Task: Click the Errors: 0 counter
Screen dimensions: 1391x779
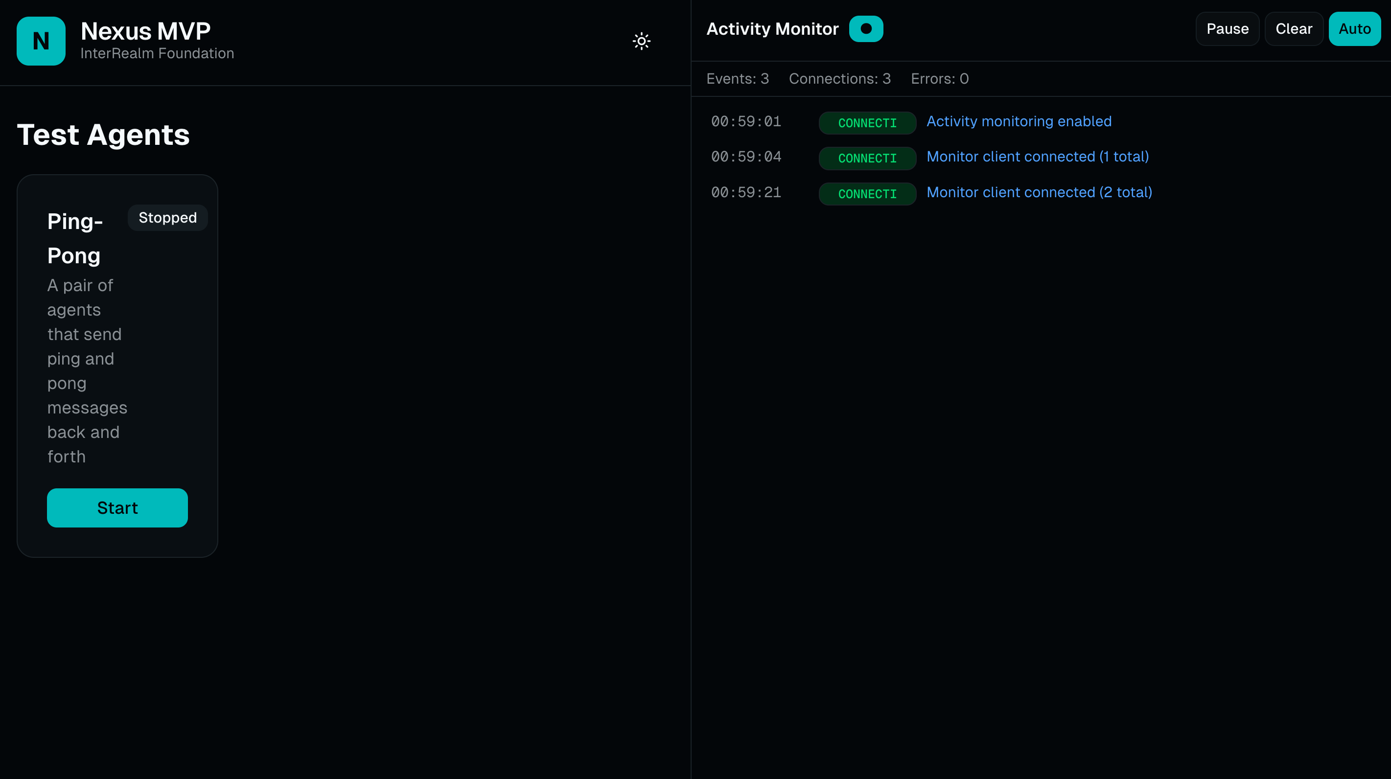Action: pos(939,79)
